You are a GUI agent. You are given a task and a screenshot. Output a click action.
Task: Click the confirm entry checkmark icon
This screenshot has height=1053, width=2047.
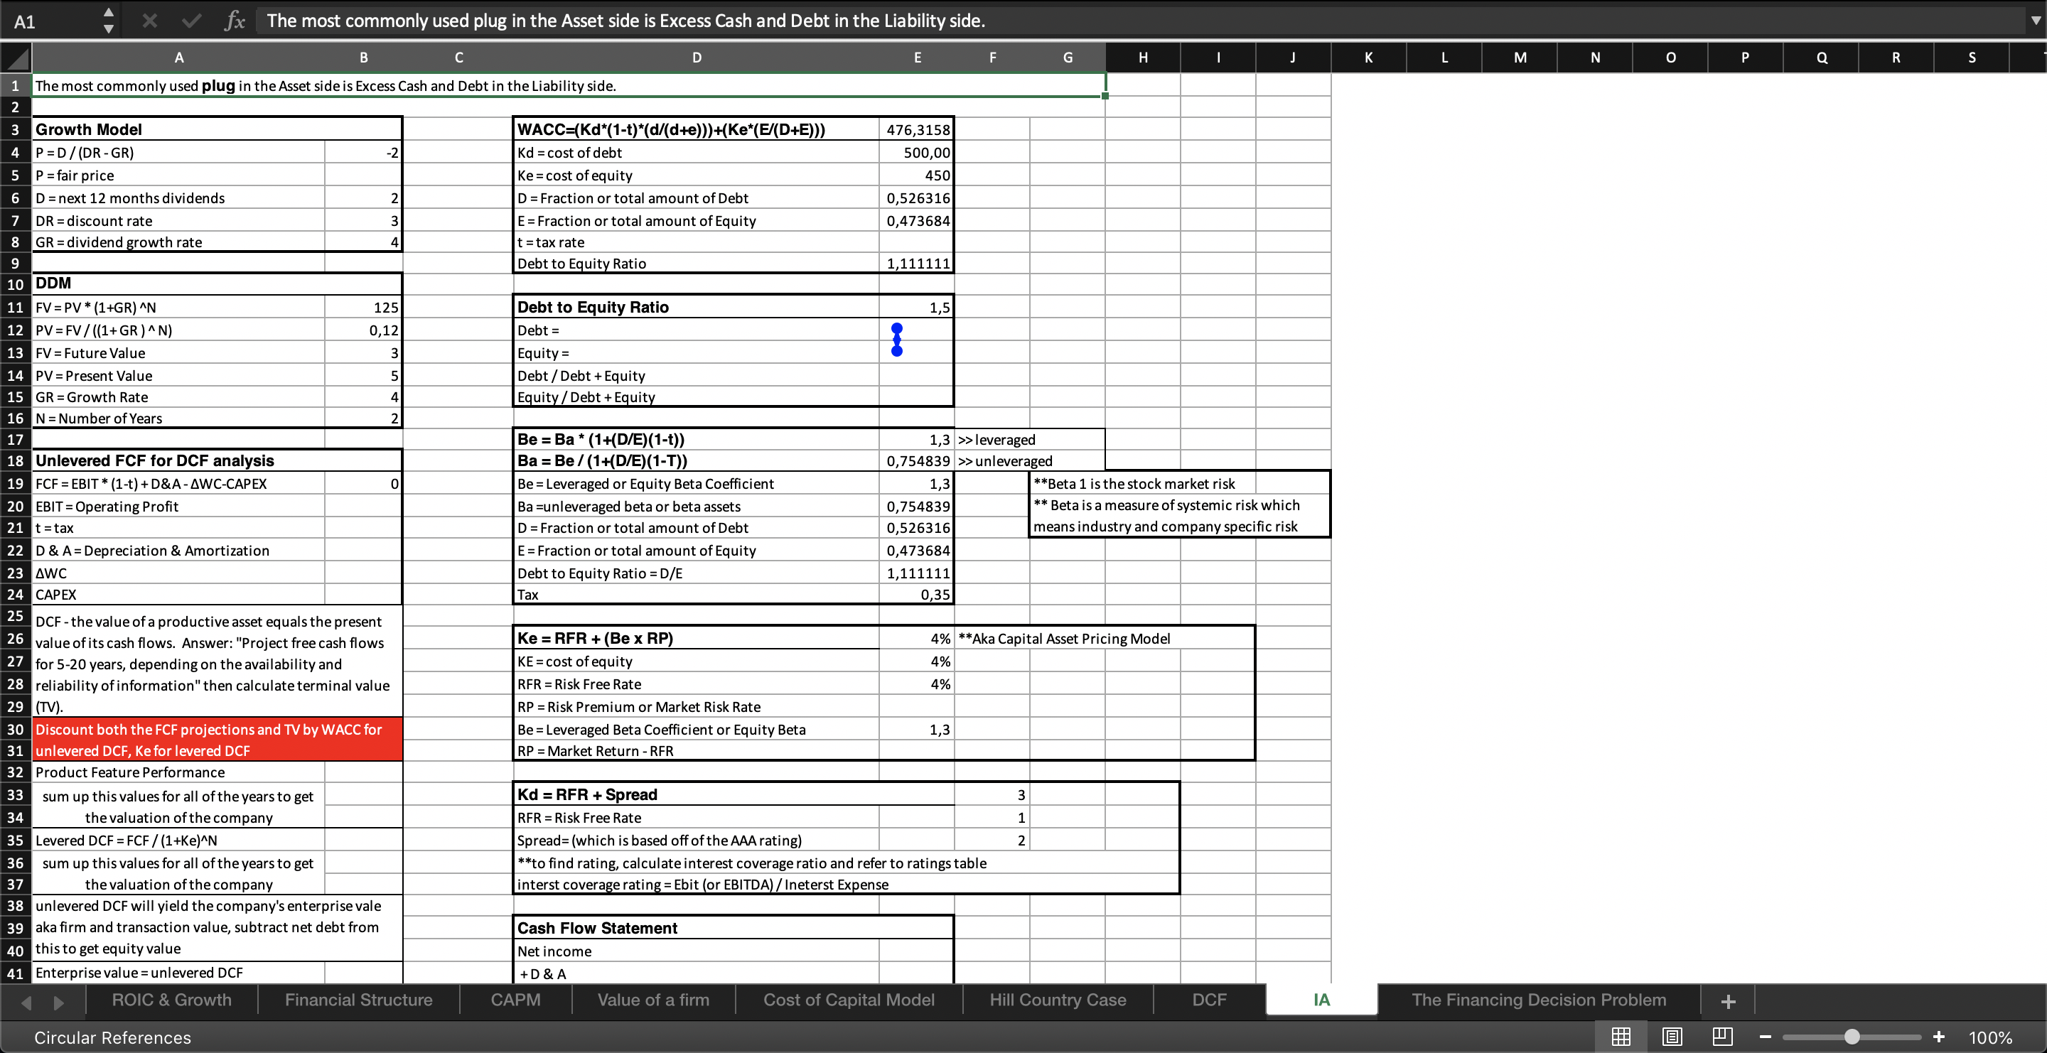pyautogui.click(x=190, y=21)
